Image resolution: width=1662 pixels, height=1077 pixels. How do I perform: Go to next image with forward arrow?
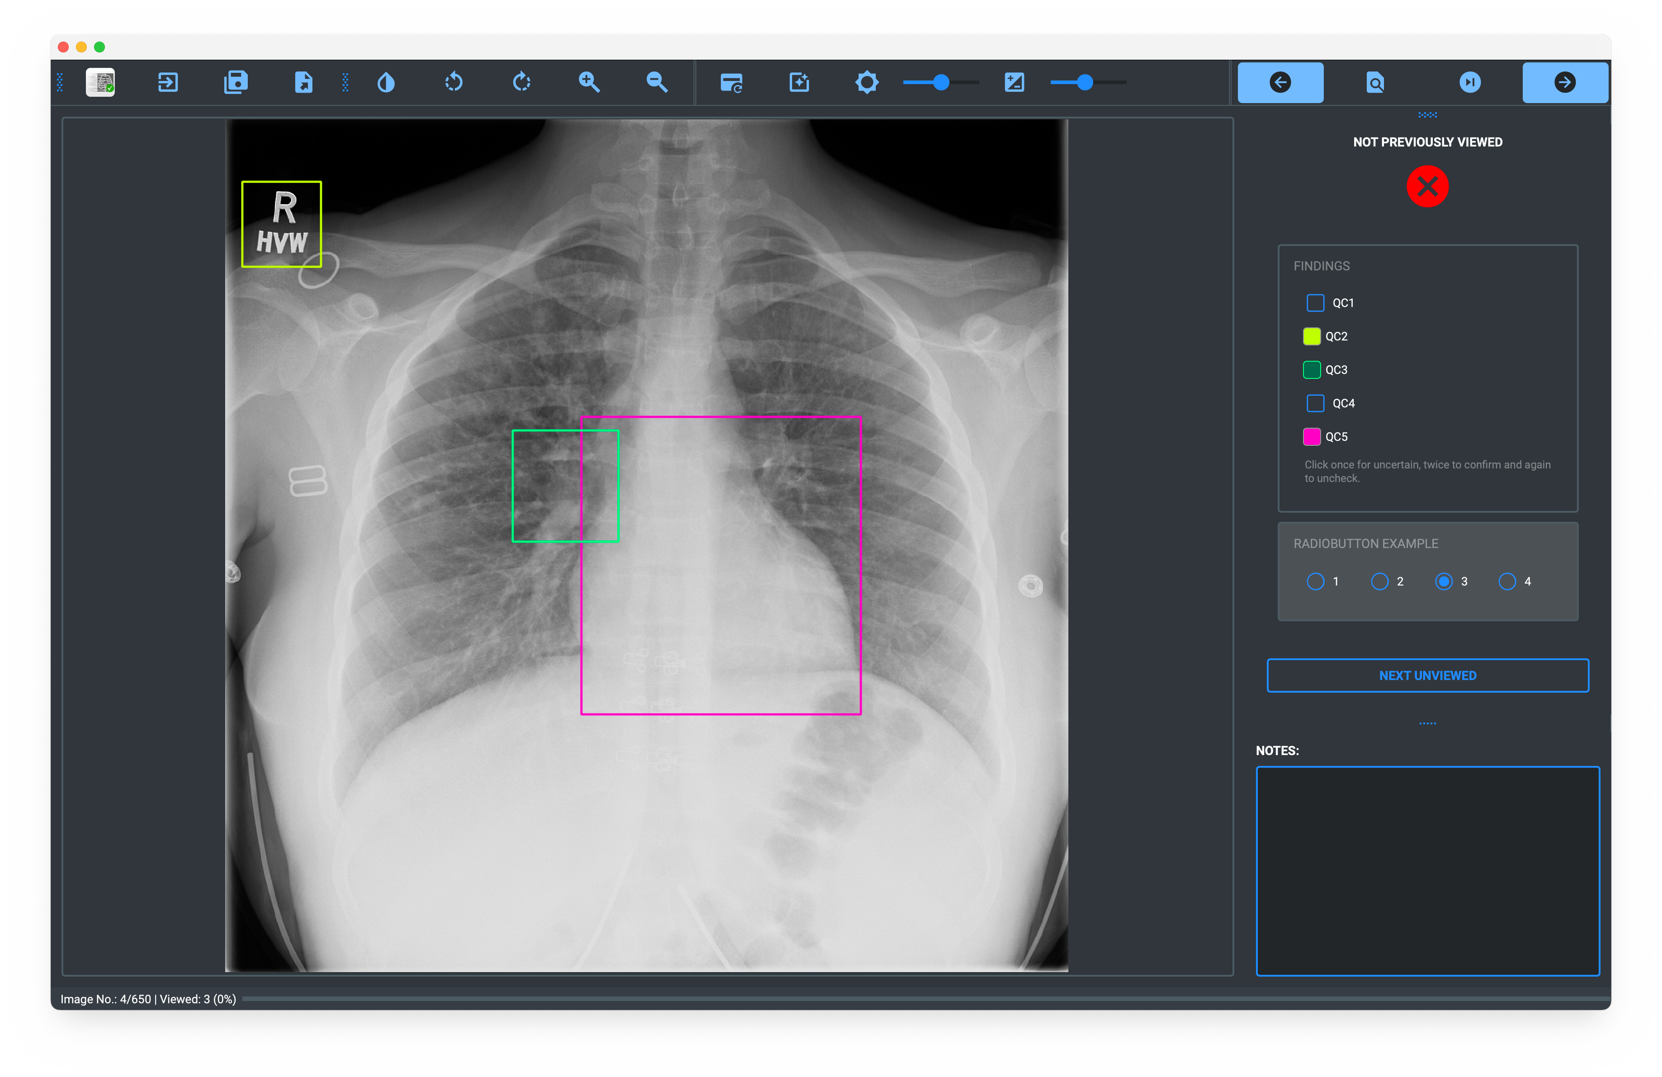(1565, 82)
